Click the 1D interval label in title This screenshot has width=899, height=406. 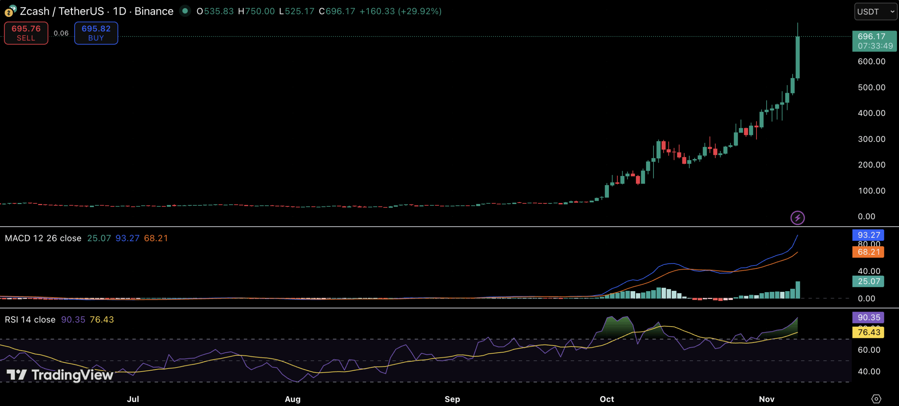[119, 11]
